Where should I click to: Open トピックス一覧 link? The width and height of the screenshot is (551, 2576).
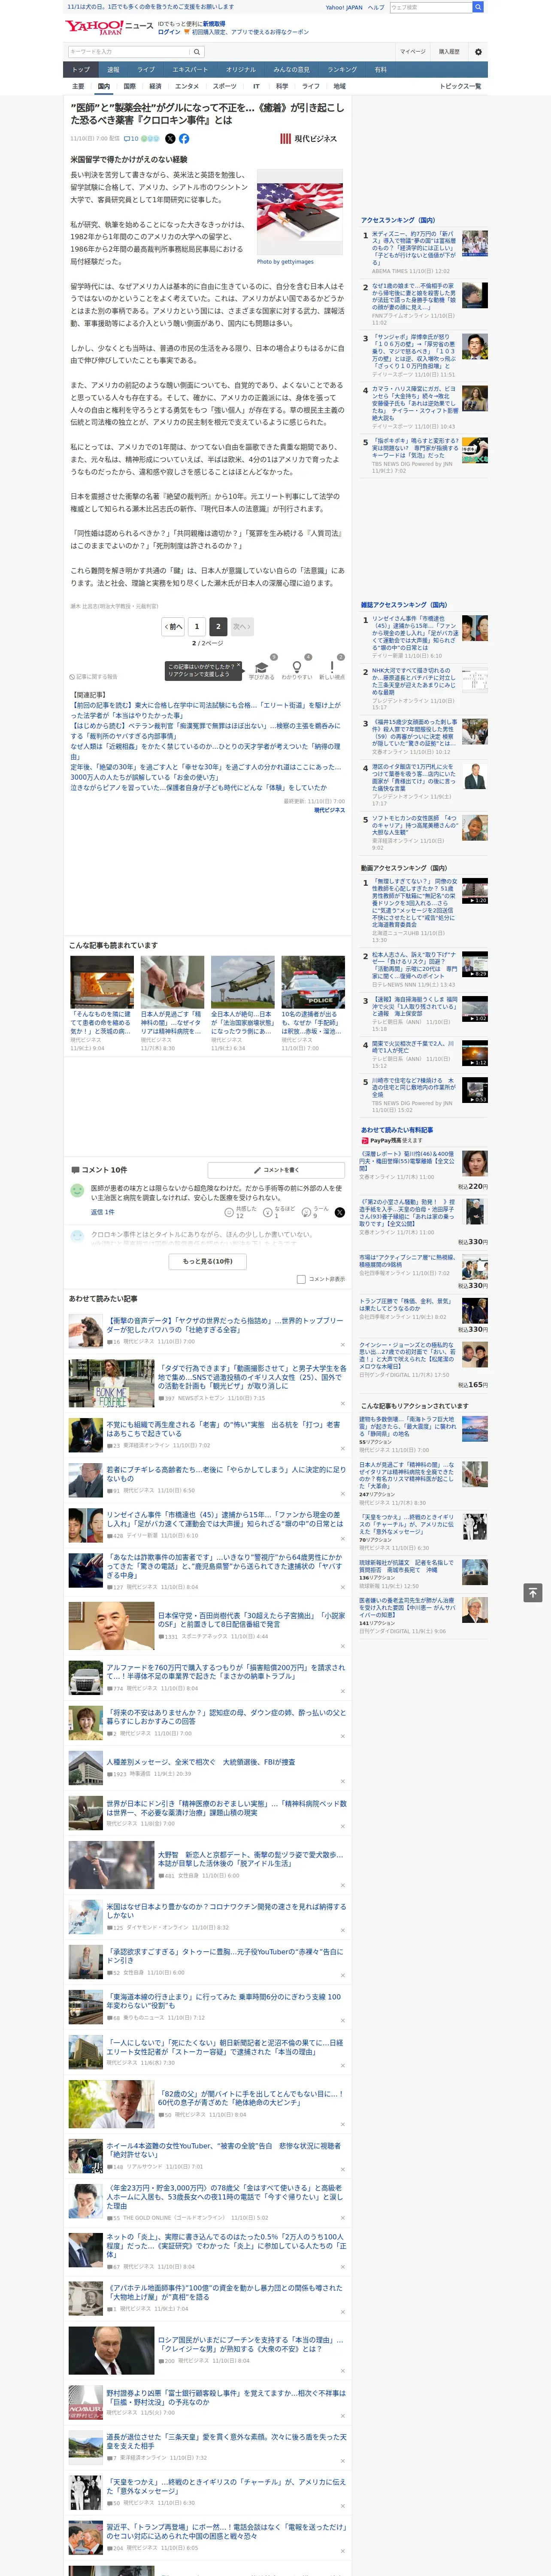(x=460, y=86)
